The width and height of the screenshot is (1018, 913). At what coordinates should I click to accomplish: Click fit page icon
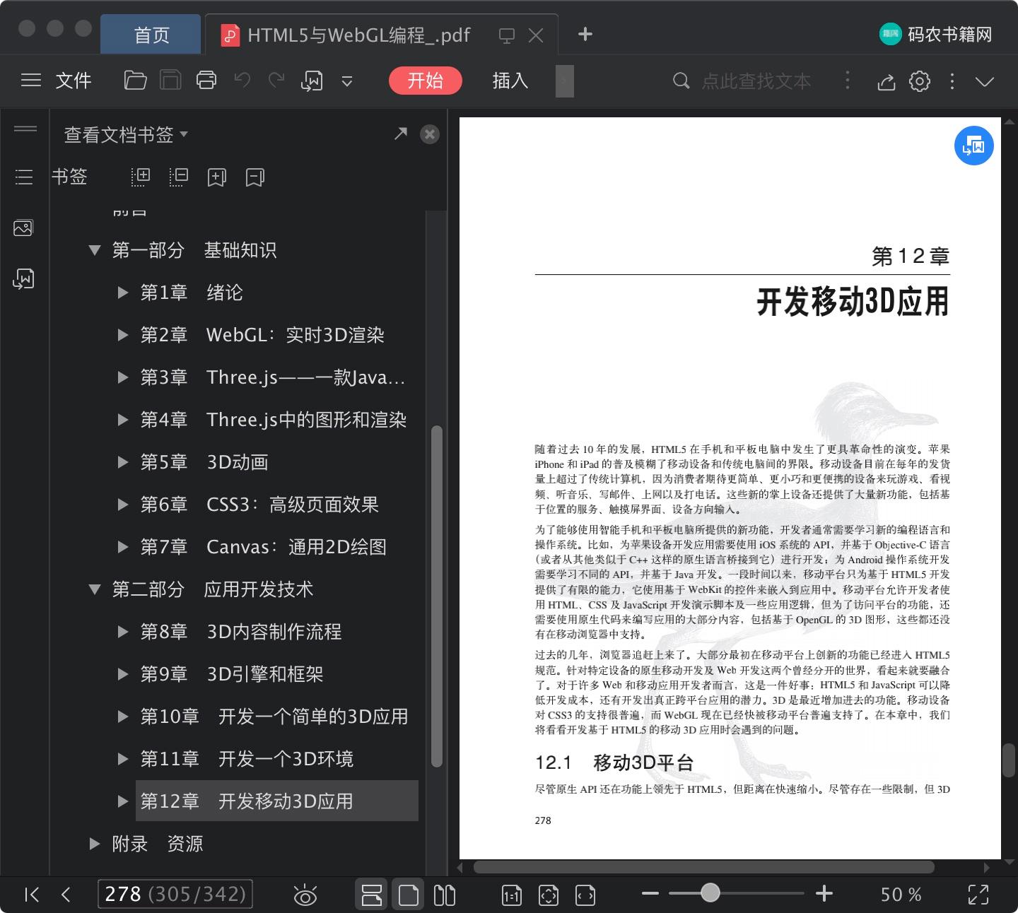coord(549,895)
